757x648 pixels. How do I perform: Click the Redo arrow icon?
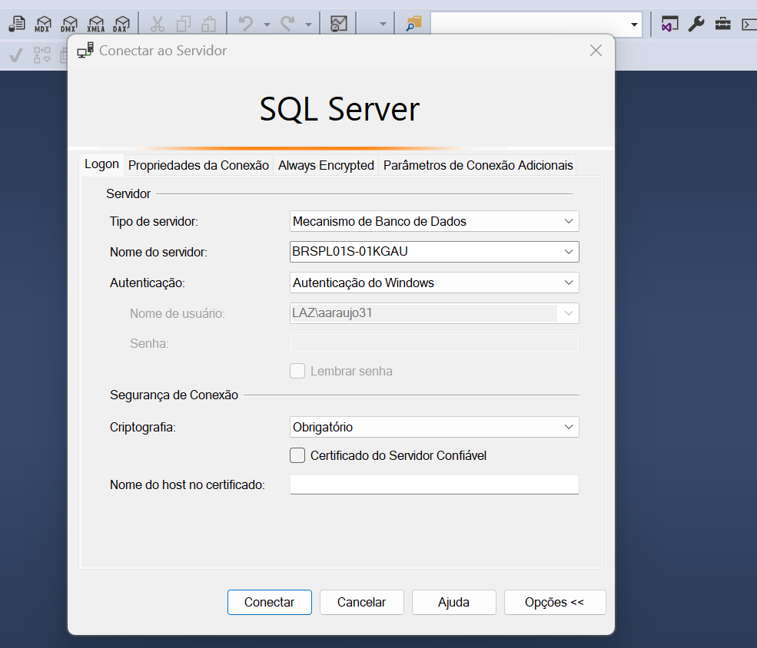pos(287,24)
